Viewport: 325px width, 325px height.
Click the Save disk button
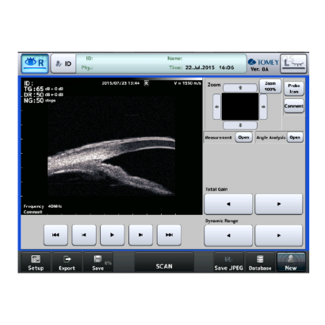[98, 262]
